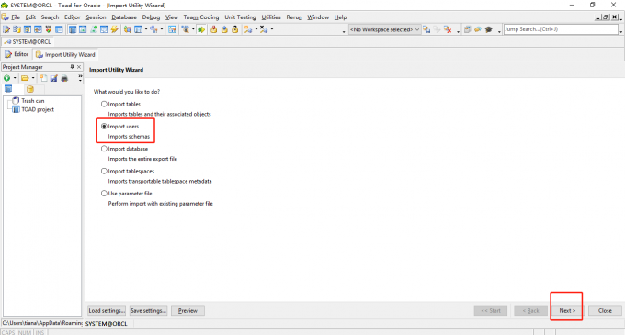Select the Import users radio button

[104, 126]
